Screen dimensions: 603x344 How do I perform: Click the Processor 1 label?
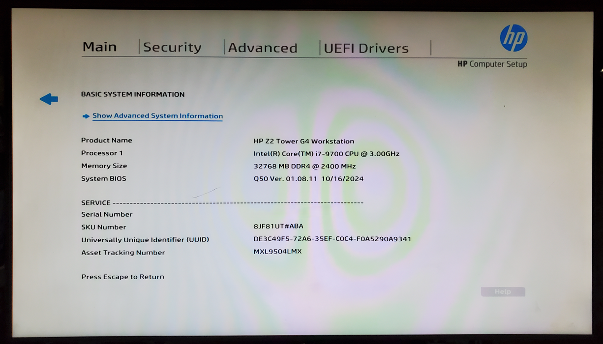point(102,153)
